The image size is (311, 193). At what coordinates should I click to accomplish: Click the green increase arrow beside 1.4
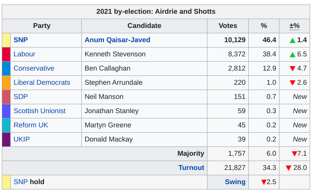tap(292, 40)
